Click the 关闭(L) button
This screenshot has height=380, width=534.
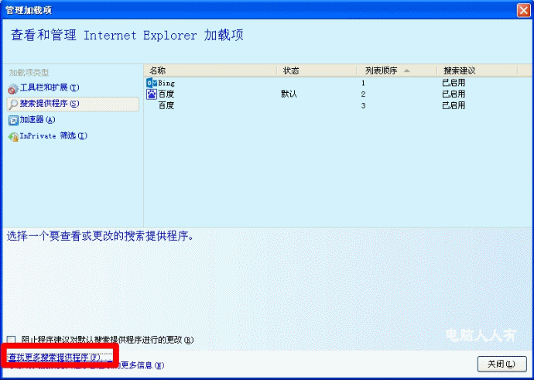point(502,364)
